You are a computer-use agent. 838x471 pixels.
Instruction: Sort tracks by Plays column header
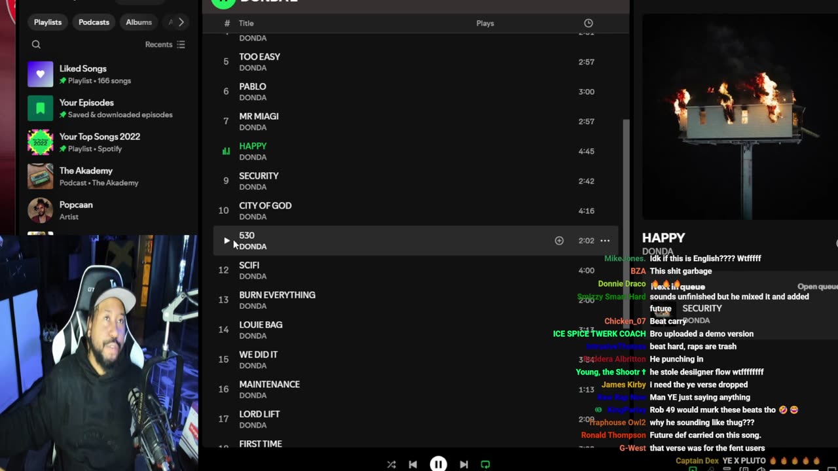tap(485, 23)
